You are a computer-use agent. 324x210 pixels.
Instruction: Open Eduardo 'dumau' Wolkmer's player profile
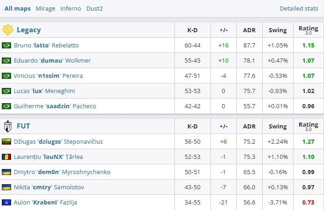coord(52,60)
